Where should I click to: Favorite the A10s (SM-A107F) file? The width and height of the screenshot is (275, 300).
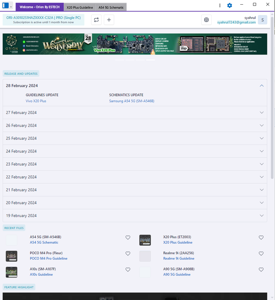point(128,270)
